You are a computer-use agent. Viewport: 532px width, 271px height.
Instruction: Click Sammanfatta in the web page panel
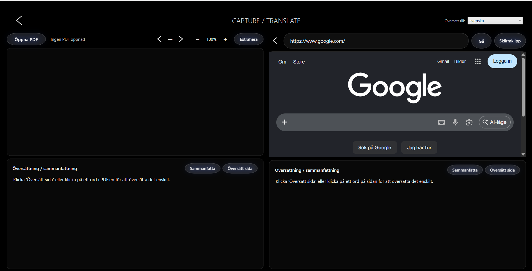coord(465,170)
